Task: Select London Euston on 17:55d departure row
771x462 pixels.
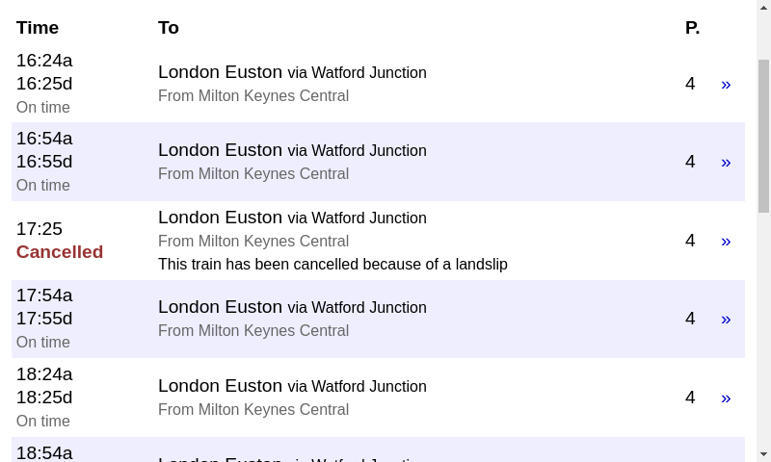Action: point(220,307)
